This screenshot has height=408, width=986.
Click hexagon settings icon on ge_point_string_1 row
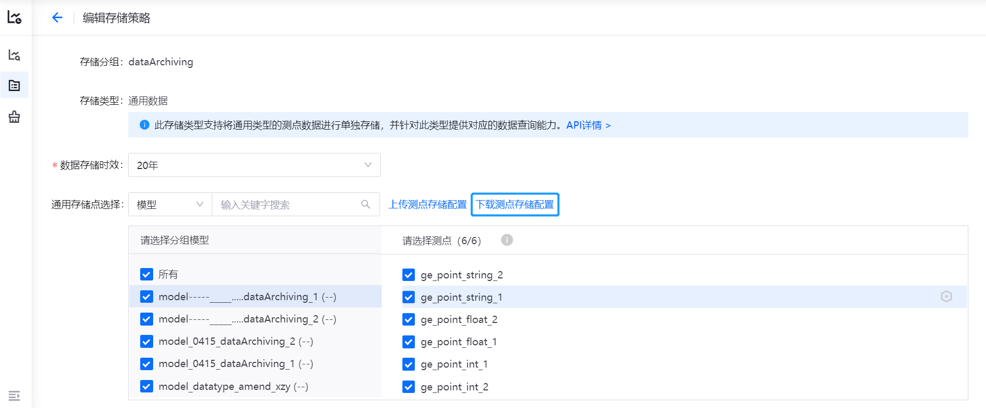(x=947, y=297)
